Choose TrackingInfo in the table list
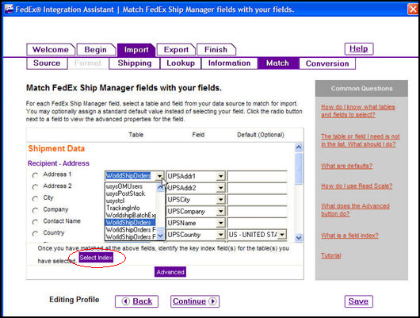This screenshot has width=420, height=318. tap(123, 208)
